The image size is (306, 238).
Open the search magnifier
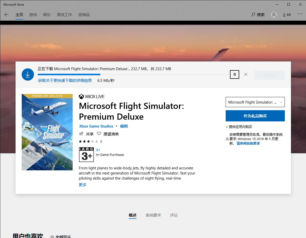tap(253, 15)
